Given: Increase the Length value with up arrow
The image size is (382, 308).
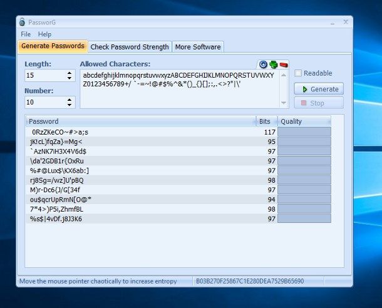Looking at the screenshot, I should coord(70,73).
